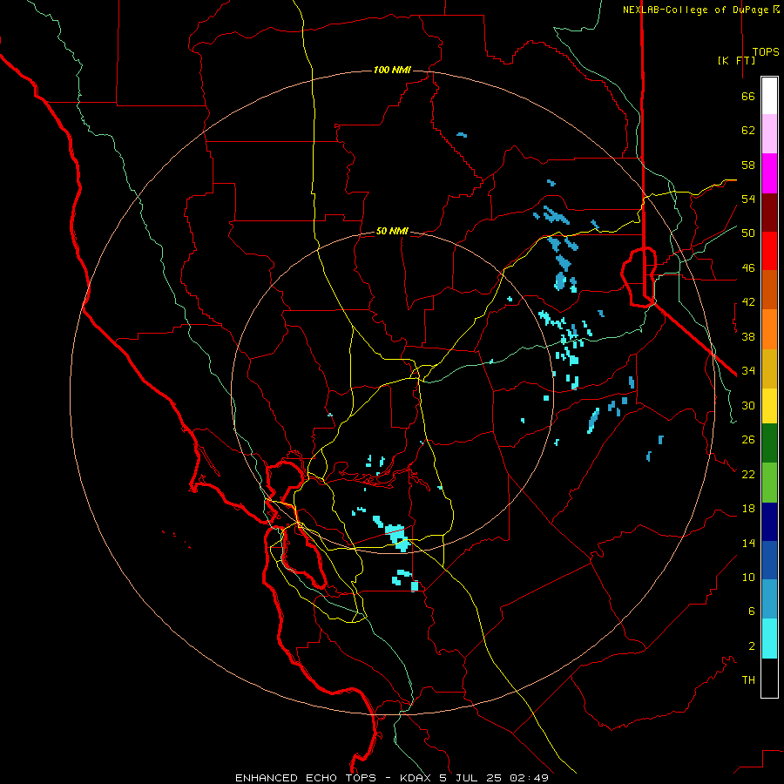Click the cyan legend swatch
784x784 pixels.
coord(769,639)
